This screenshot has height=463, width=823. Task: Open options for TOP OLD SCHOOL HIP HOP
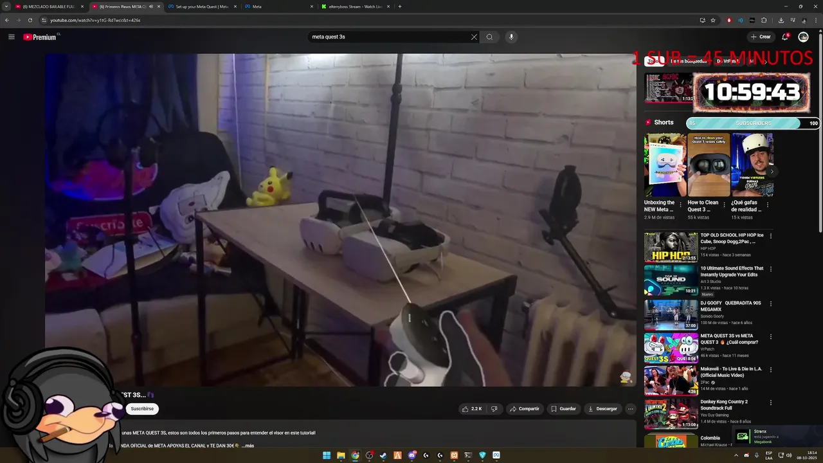point(771,236)
